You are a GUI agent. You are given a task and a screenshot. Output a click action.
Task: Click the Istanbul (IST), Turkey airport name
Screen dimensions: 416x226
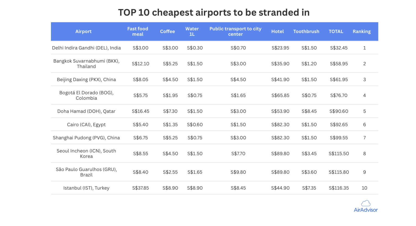pos(86,188)
